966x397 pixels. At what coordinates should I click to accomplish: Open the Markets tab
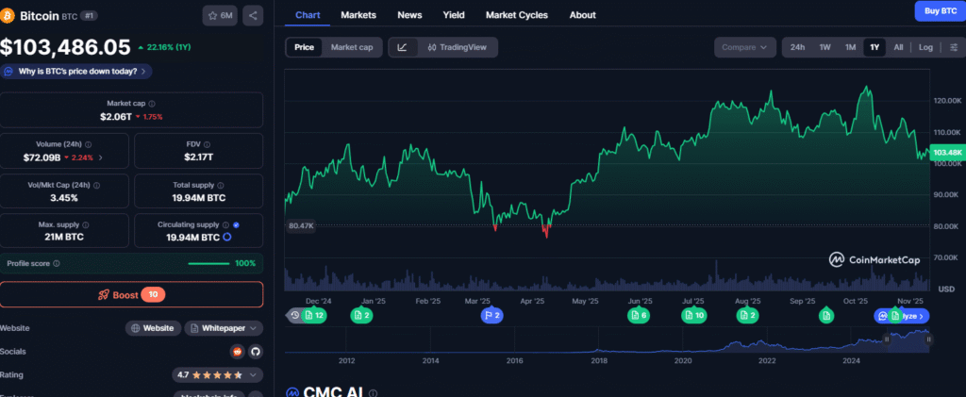(358, 15)
